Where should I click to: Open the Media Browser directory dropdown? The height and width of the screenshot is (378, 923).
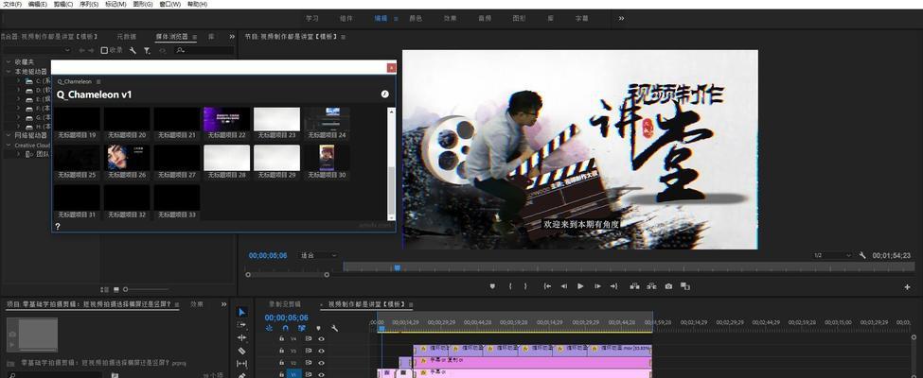[x=37, y=50]
